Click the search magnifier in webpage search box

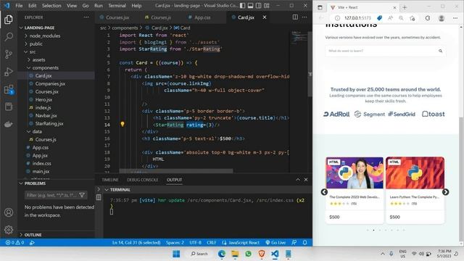[x=440, y=51]
